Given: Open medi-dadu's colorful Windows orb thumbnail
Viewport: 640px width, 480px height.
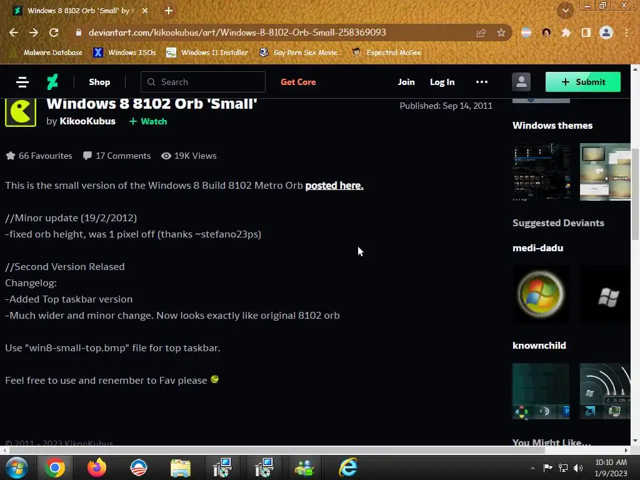Looking at the screenshot, I should tap(541, 294).
